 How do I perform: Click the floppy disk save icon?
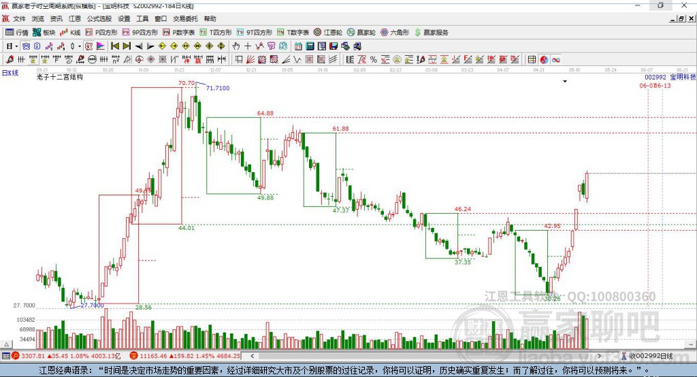coord(334,46)
